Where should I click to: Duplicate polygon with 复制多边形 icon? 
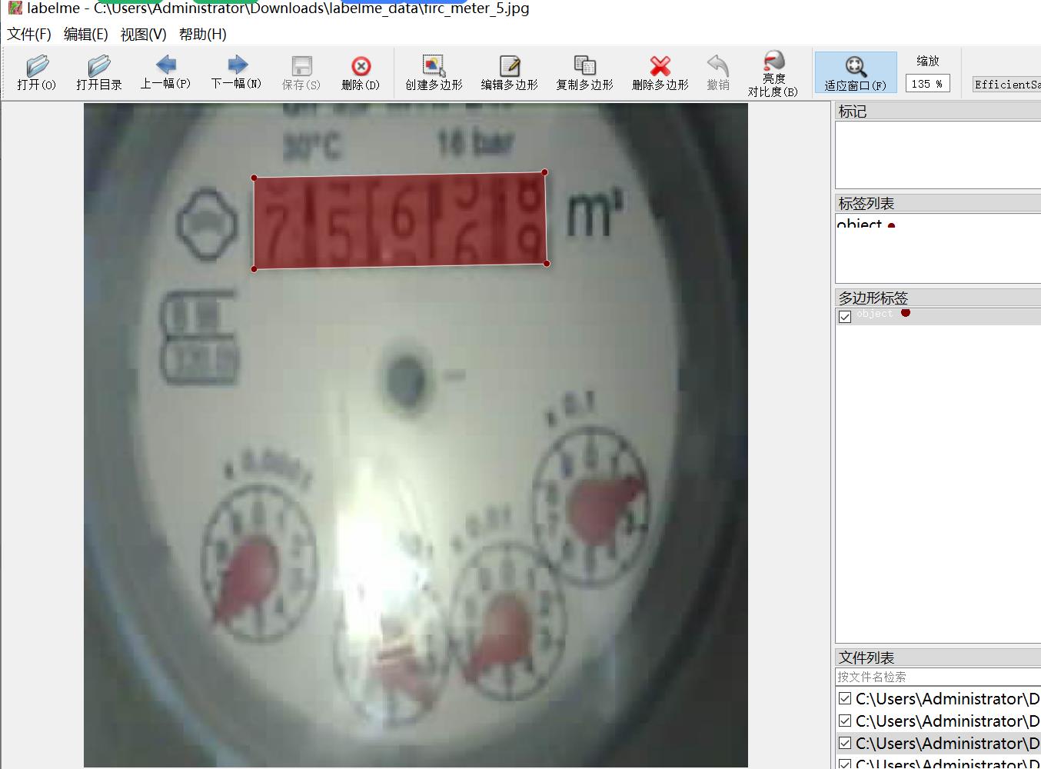(585, 73)
